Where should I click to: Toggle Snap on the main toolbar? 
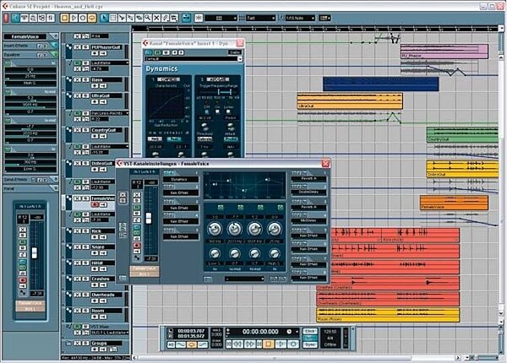point(199,18)
